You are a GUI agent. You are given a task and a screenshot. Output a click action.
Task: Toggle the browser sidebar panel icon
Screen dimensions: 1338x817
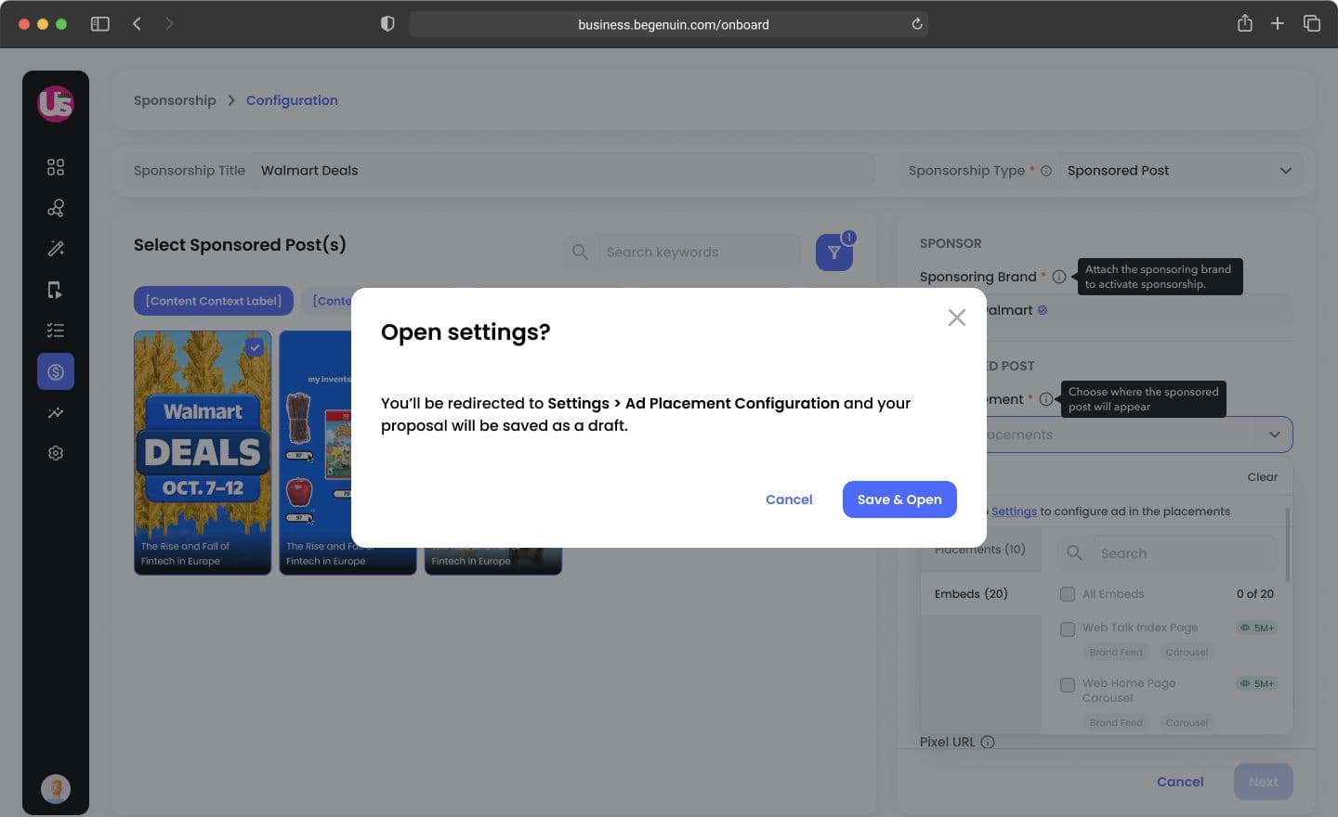100,24
